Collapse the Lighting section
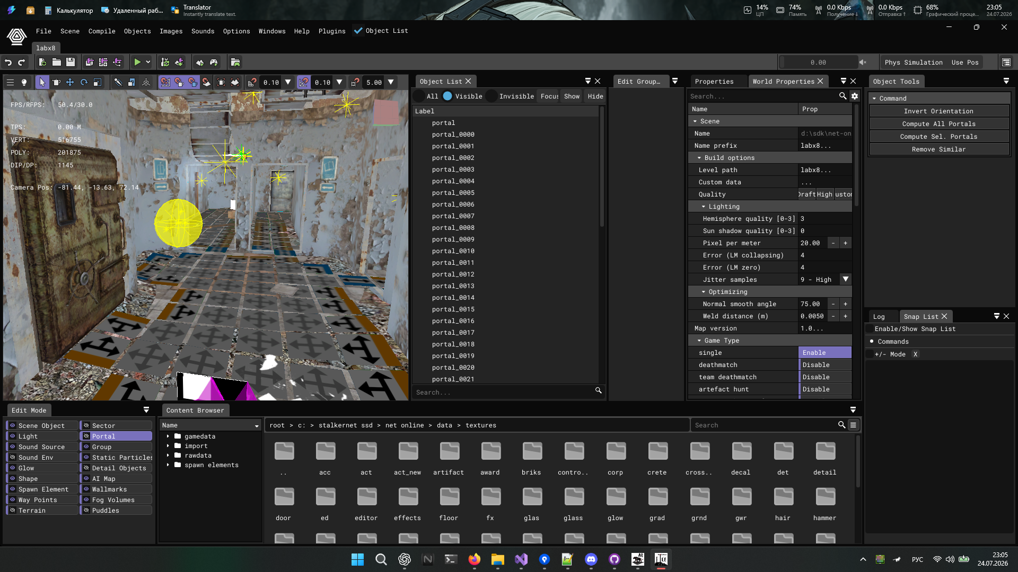1018x572 pixels. click(704, 207)
